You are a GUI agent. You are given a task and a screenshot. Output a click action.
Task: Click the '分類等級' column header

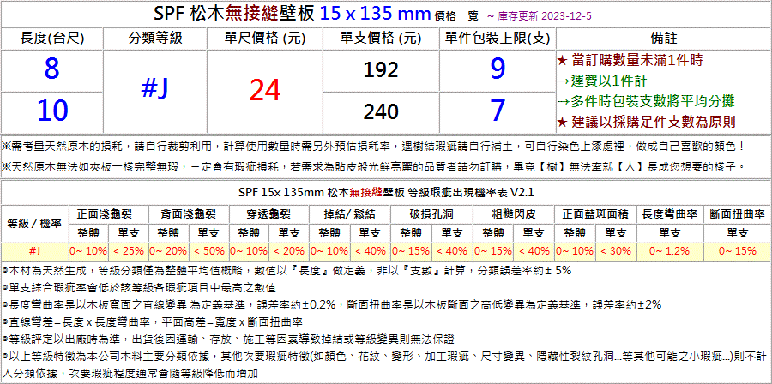(154, 39)
